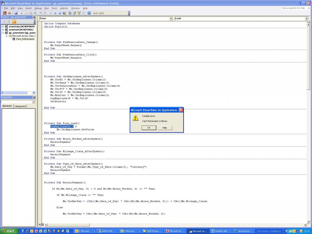This screenshot has width=312, height=234.
Task: Click OK in the Compile error dialog
Action: [149, 128]
